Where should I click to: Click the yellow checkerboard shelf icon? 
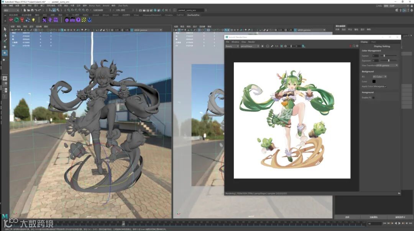[x=84, y=20]
